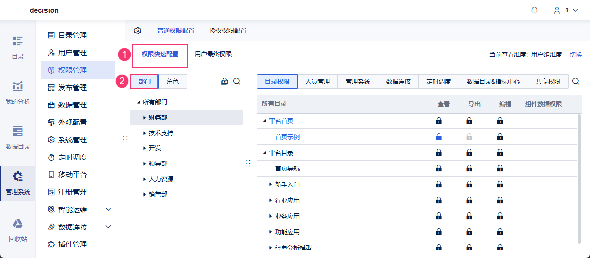Toggle 编辑 permission lock for 平台首页
590x258 pixels.
coord(500,121)
